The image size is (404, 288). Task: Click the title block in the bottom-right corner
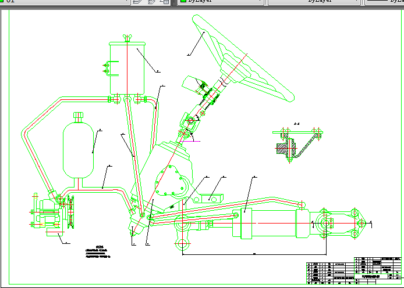coord(378,271)
